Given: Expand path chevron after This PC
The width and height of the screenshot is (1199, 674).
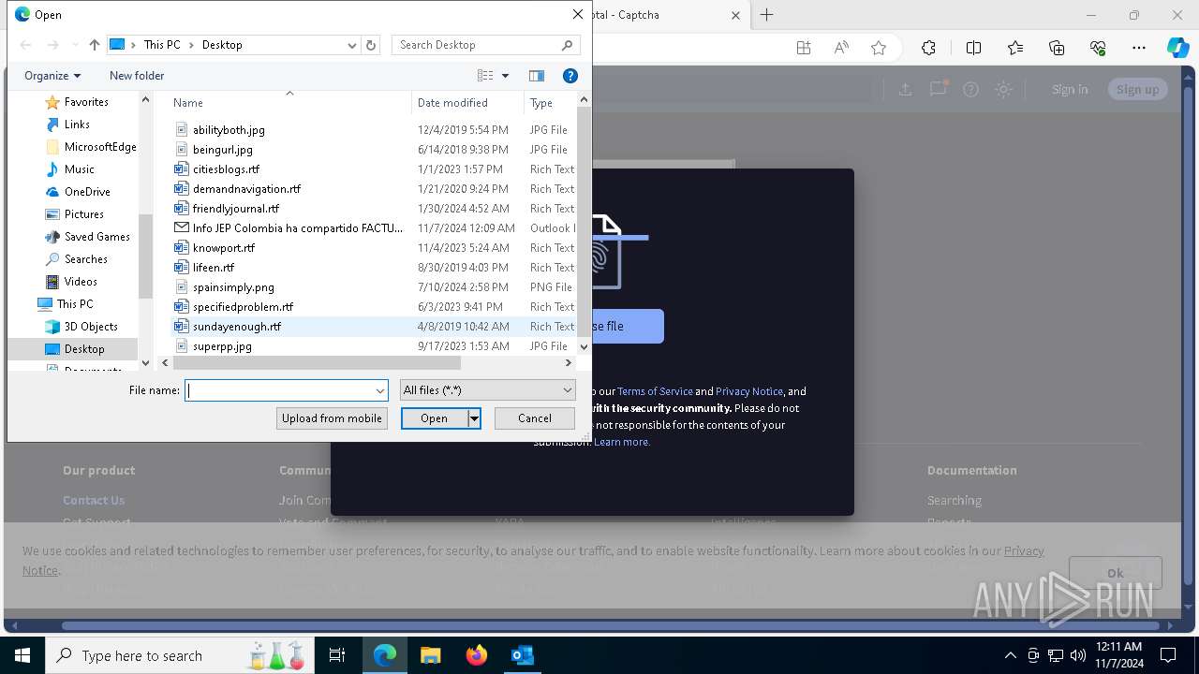Looking at the screenshot, I should [x=191, y=45].
